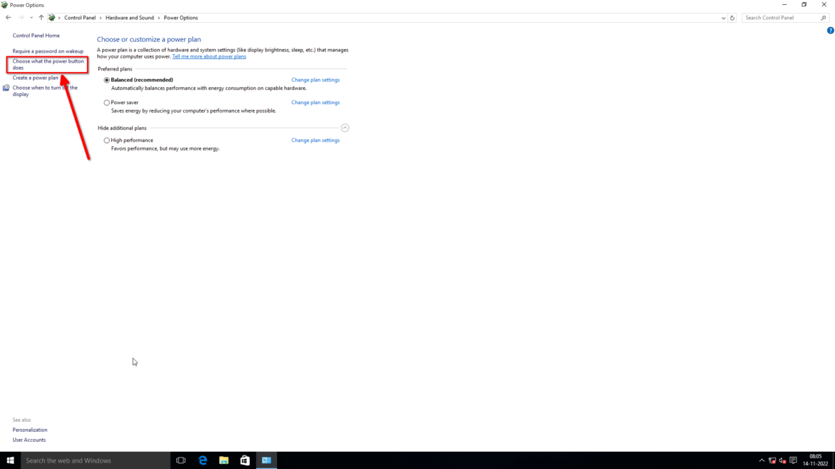Image resolution: width=835 pixels, height=469 pixels.
Task: Open Microsoft Edge from the taskbar
Action: tap(203, 460)
